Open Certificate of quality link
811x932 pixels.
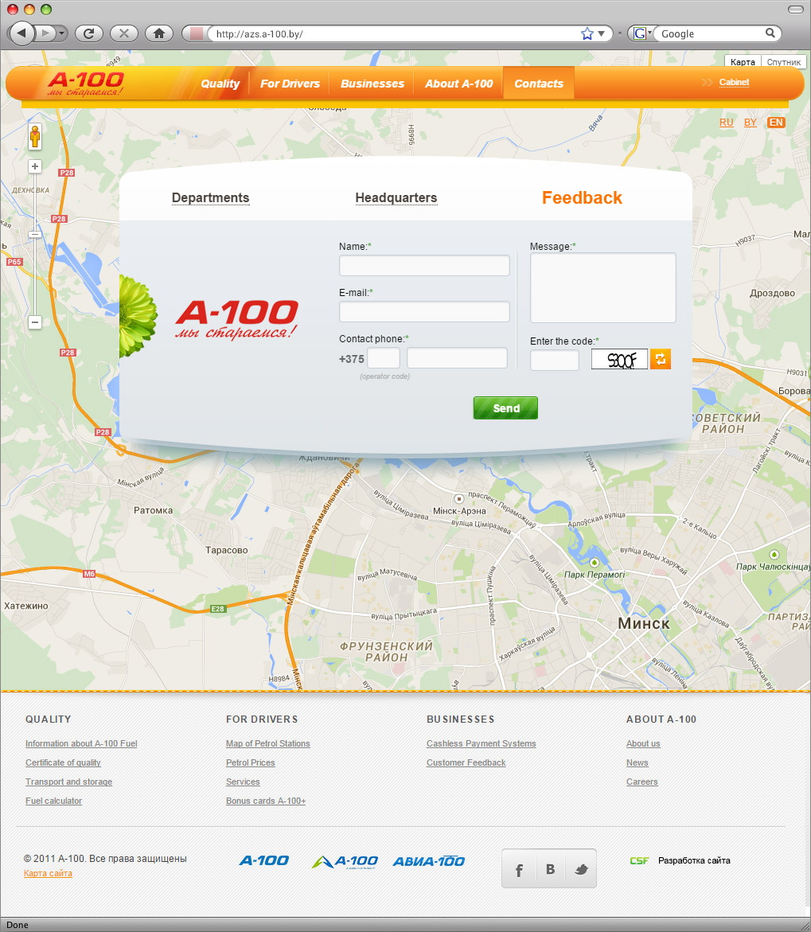63,762
